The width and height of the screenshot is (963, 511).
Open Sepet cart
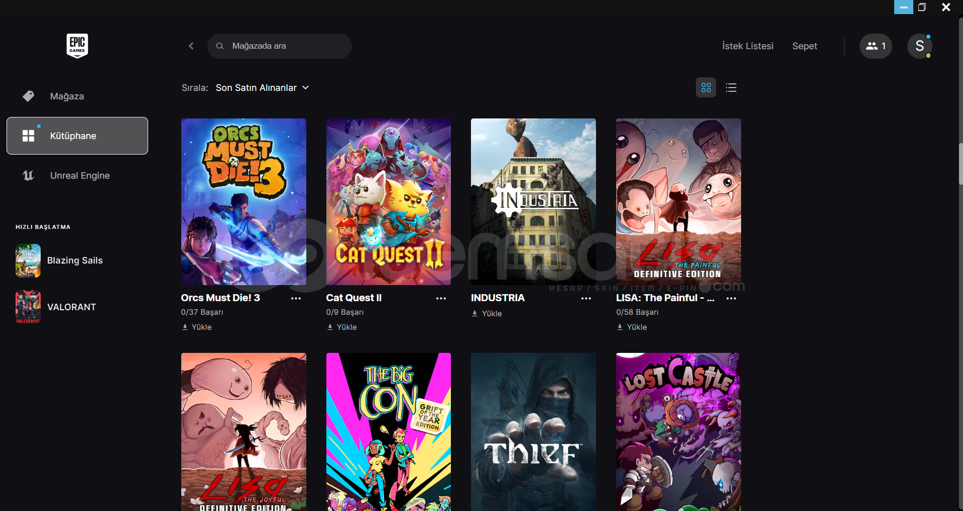pos(804,46)
